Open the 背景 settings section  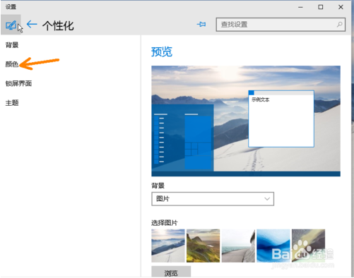point(12,45)
